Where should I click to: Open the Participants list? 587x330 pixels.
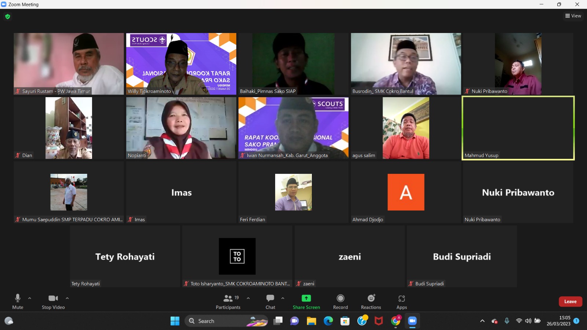tap(228, 301)
